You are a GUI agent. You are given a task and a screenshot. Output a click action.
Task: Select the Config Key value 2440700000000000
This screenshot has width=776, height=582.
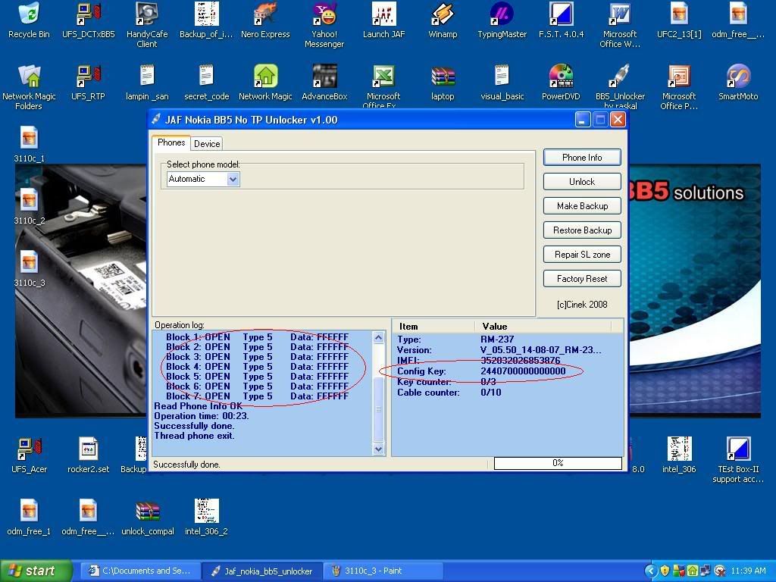(523, 371)
